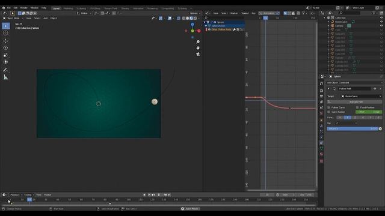Screen dimensions: 385x216
Task: Open the Object Data properties tab
Action: click(x=321, y=148)
